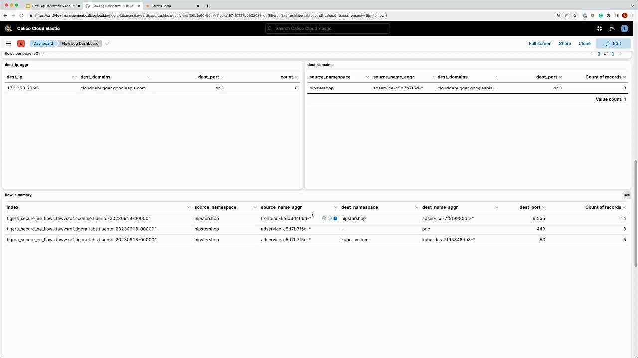638x358 pixels.
Task: Open Chrome profile avatar 'A'
Action: pyautogui.click(x=624, y=15)
